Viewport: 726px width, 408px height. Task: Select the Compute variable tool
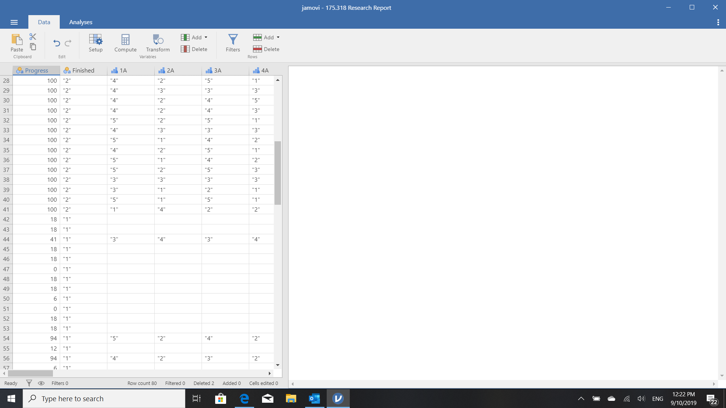point(125,43)
